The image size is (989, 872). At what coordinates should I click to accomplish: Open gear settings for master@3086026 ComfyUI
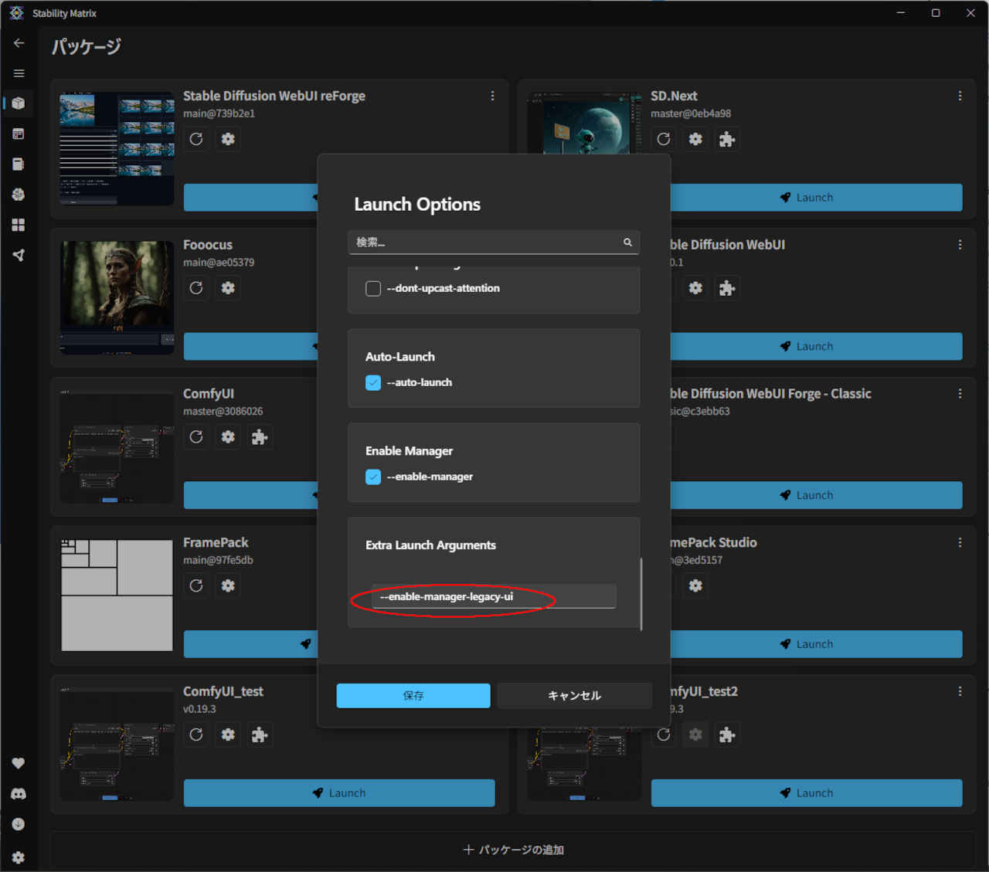228,437
